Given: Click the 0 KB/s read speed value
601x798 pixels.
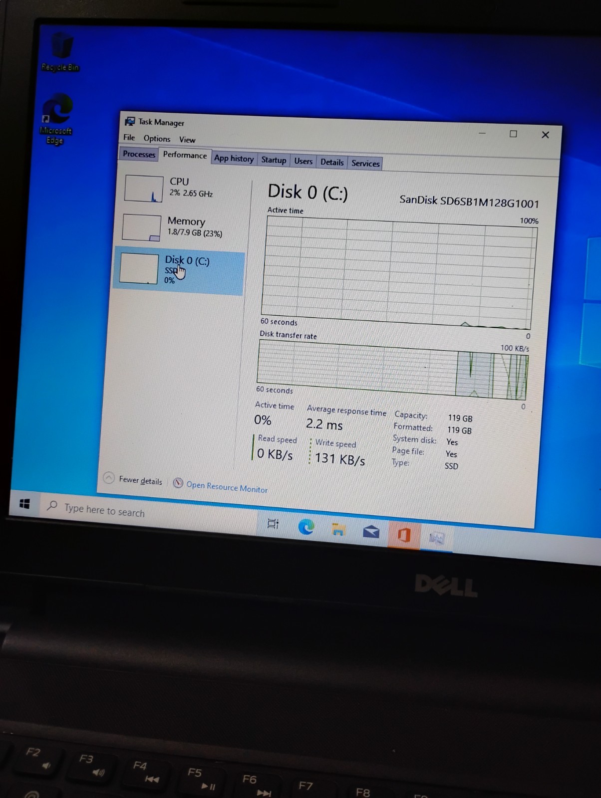Looking at the screenshot, I should [x=275, y=454].
